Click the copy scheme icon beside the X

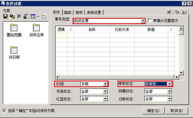[26, 16]
